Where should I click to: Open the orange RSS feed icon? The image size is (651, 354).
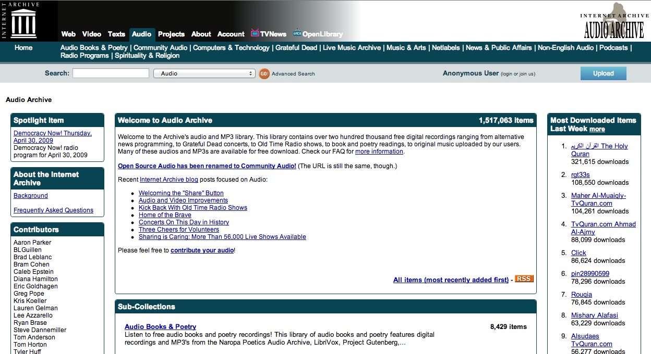(x=524, y=279)
